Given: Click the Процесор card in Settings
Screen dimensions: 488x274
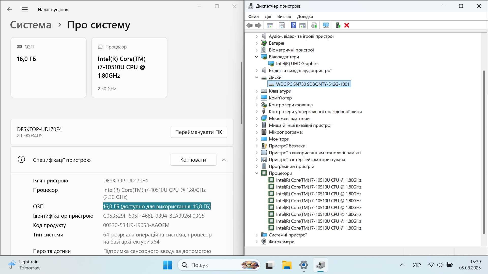Looking at the screenshot, I should tap(129, 67).
